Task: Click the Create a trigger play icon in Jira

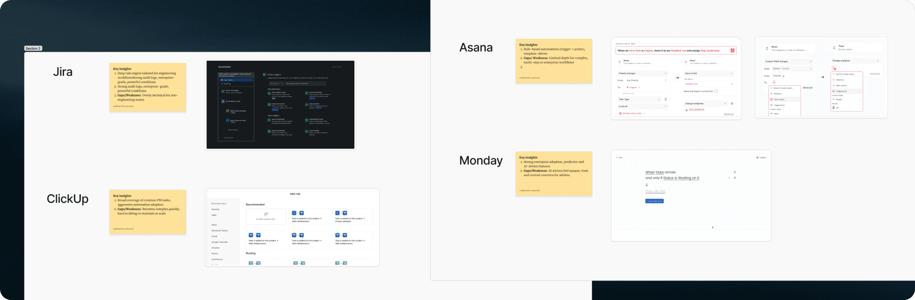Action: click(x=264, y=75)
